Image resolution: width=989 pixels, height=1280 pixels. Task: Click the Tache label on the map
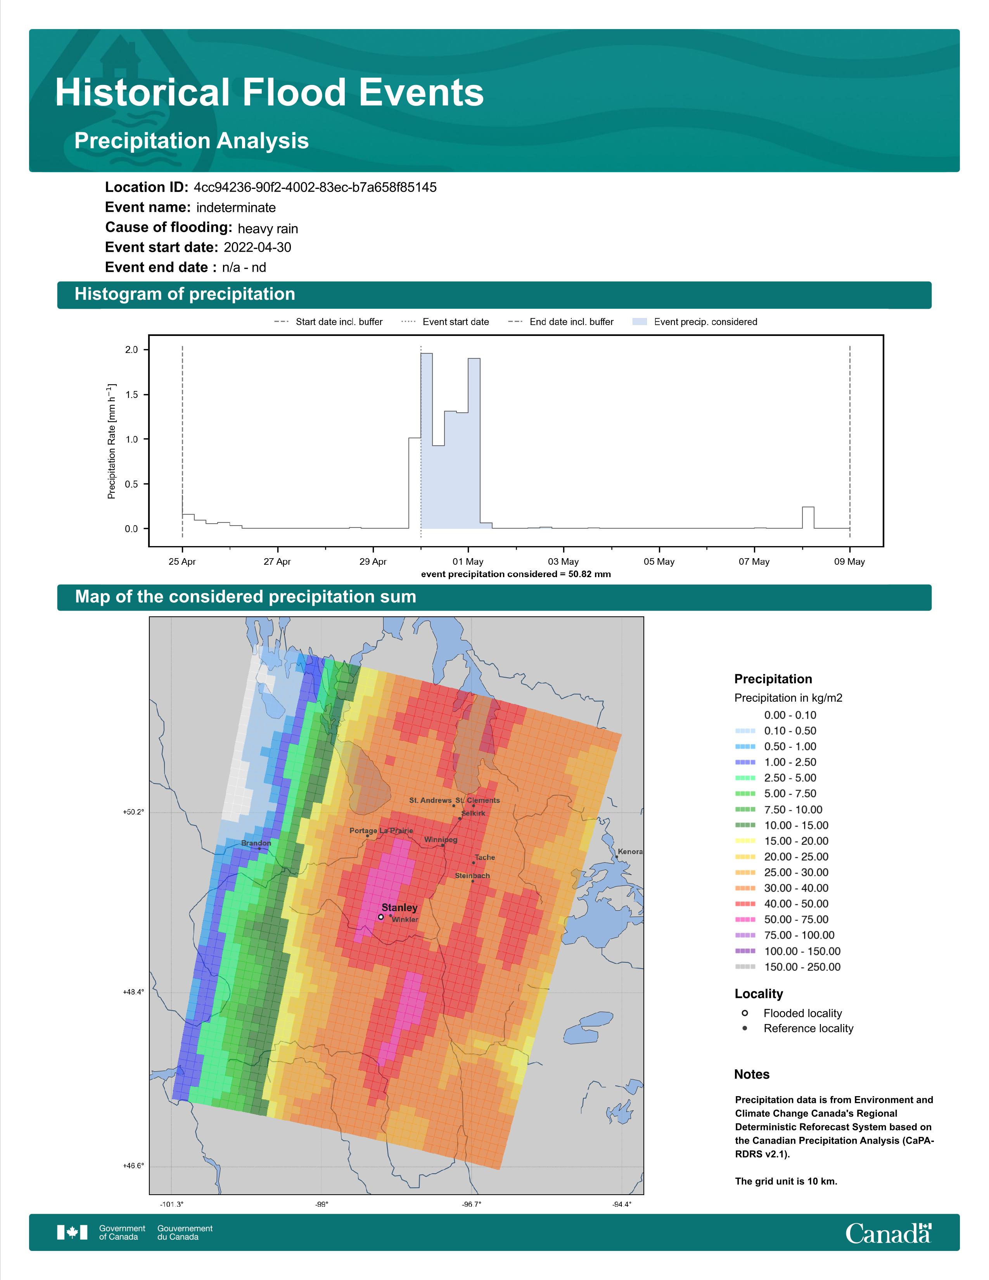point(485,857)
